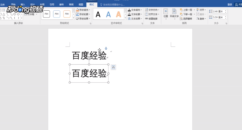Screen dimensions: 242x130
Task: Open the 下移一层 send backward dropdown arrow
Action: pyautogui.click(x=194, y=14)
